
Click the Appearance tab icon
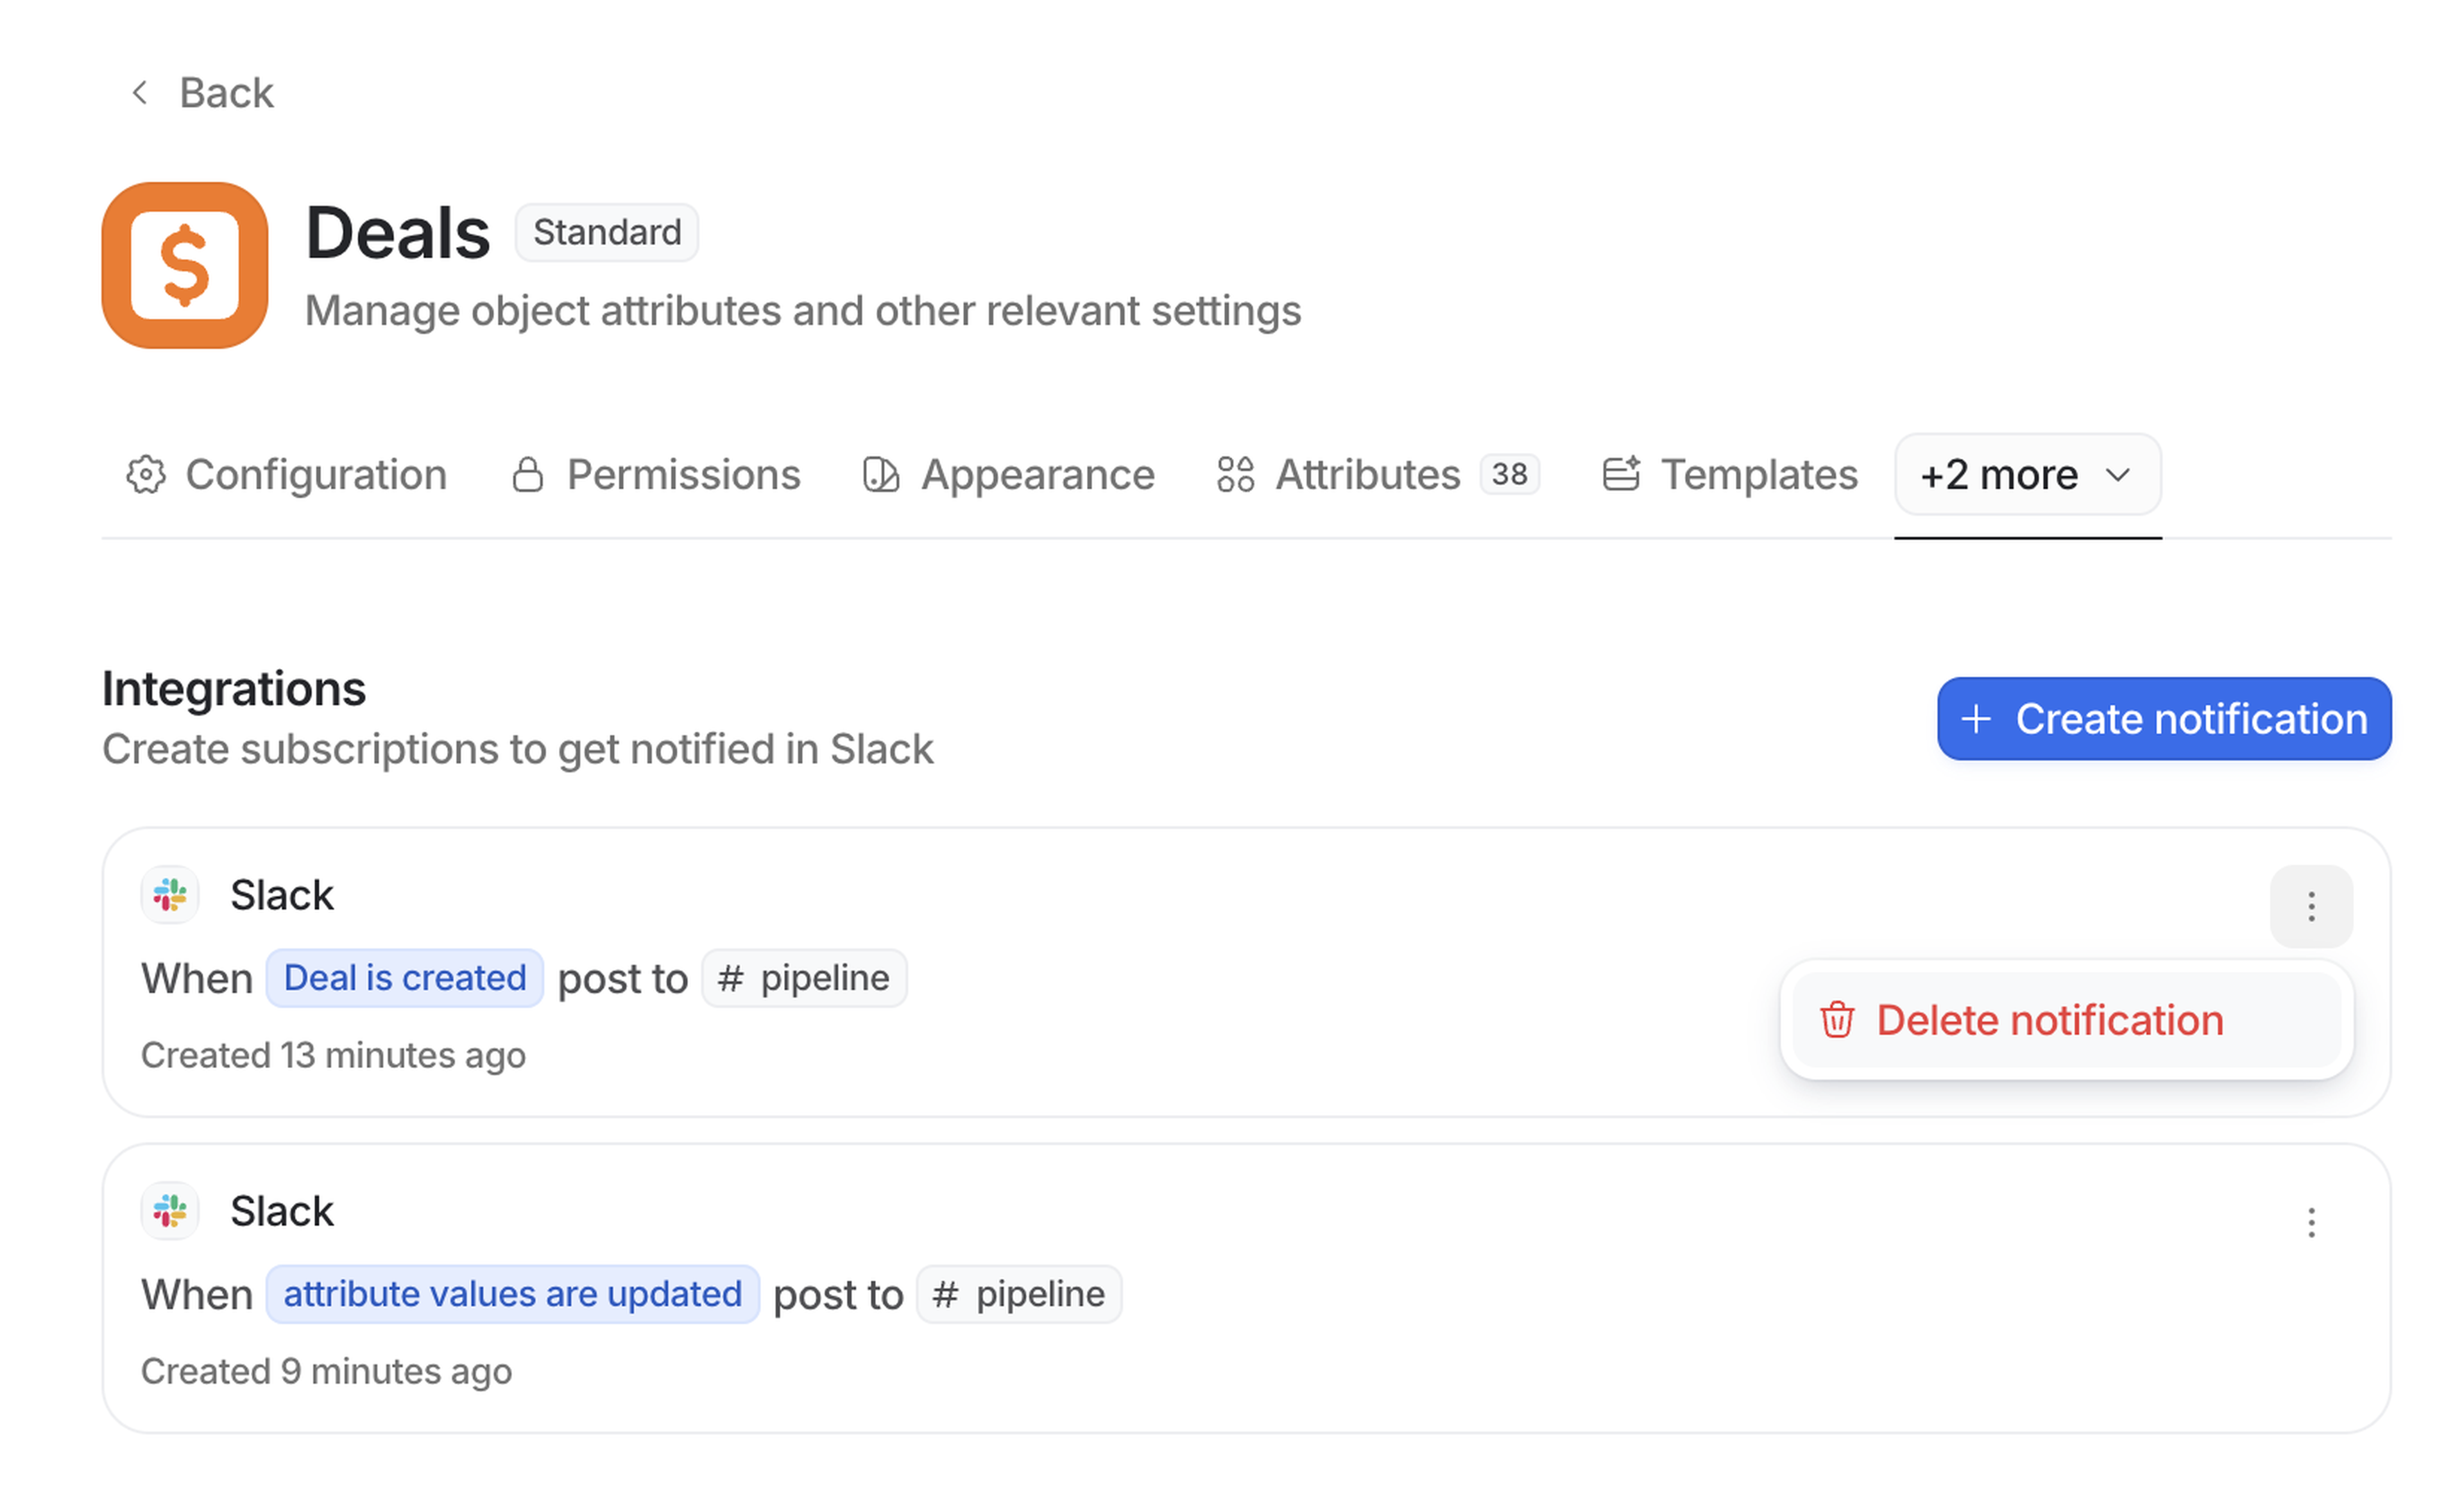coord(879,475)
